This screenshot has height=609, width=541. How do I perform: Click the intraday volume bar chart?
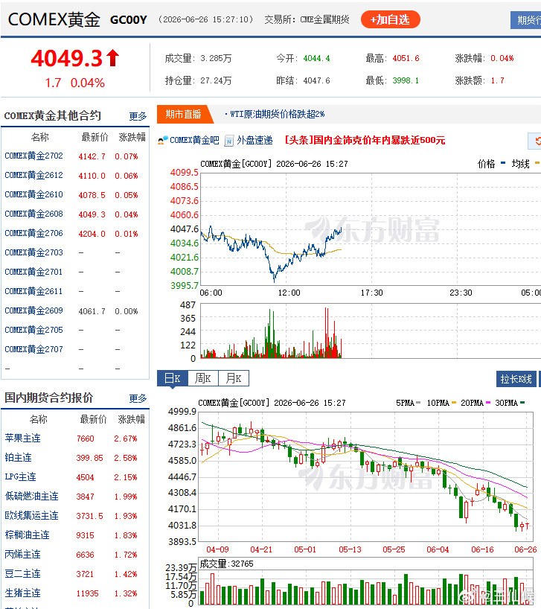(x=371, y=331)
